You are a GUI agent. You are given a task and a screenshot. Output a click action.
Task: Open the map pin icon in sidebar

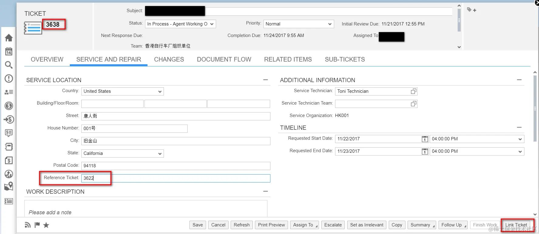coord(9,186)
